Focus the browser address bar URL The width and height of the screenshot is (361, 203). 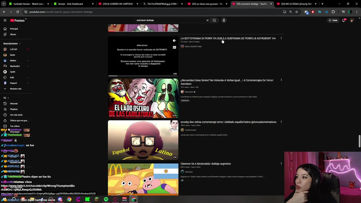[61, 12]
